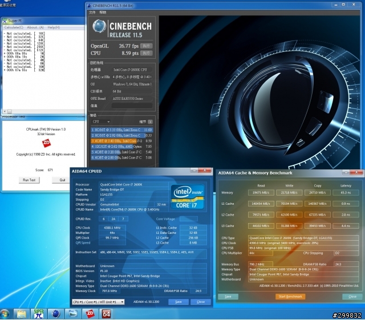The height and width of the screenshot is (320, 365).
Task: Click Memory Latency value 45.3 ns
Action: coord(346,193)
